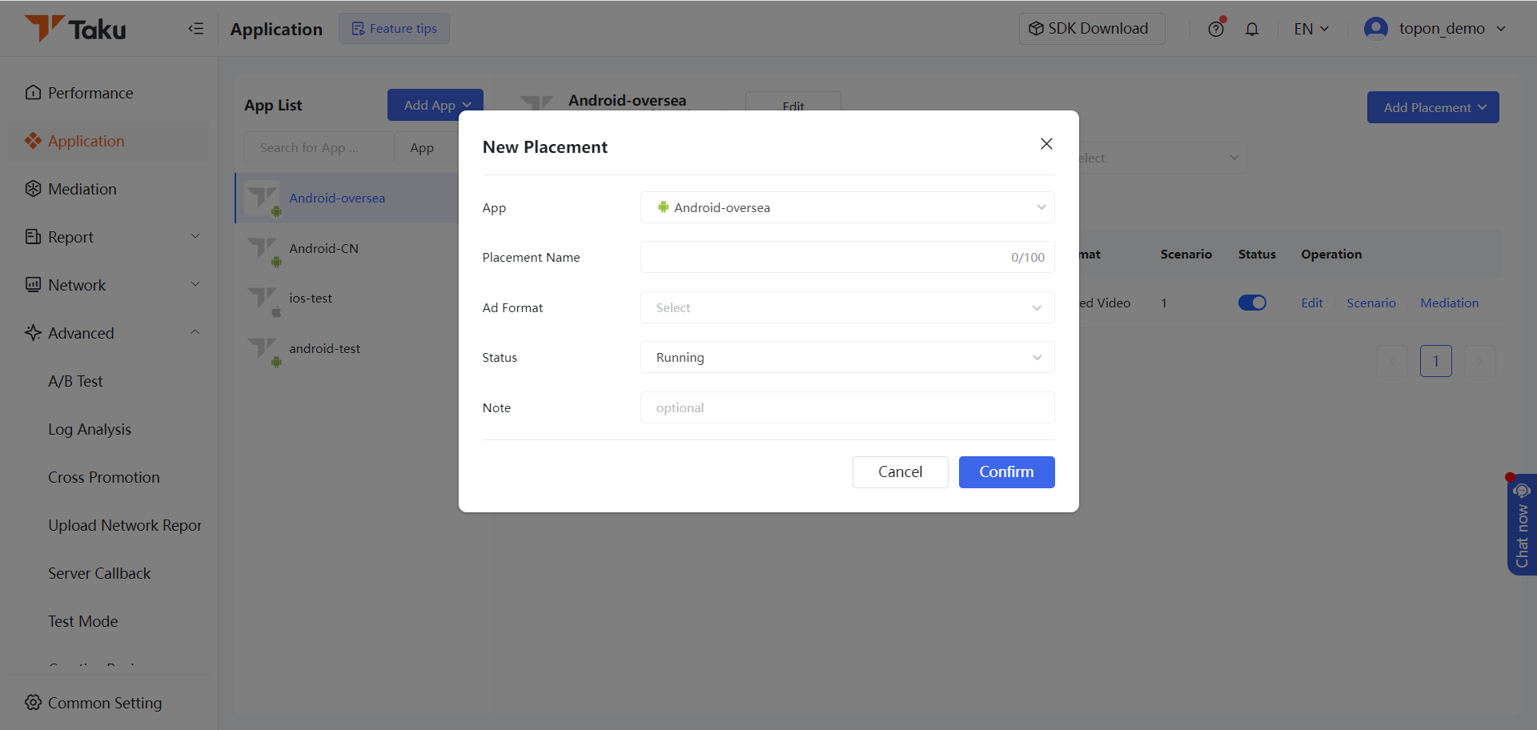The width and height of the screenshot is (1537, 730).
Task: Close the New Placement dialog
Action: (1046, 144)
